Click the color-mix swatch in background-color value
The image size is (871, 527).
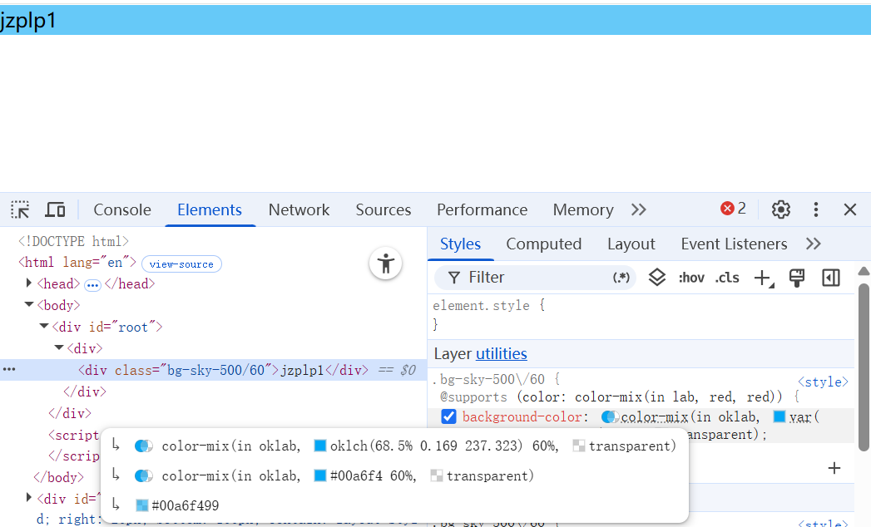610,416
